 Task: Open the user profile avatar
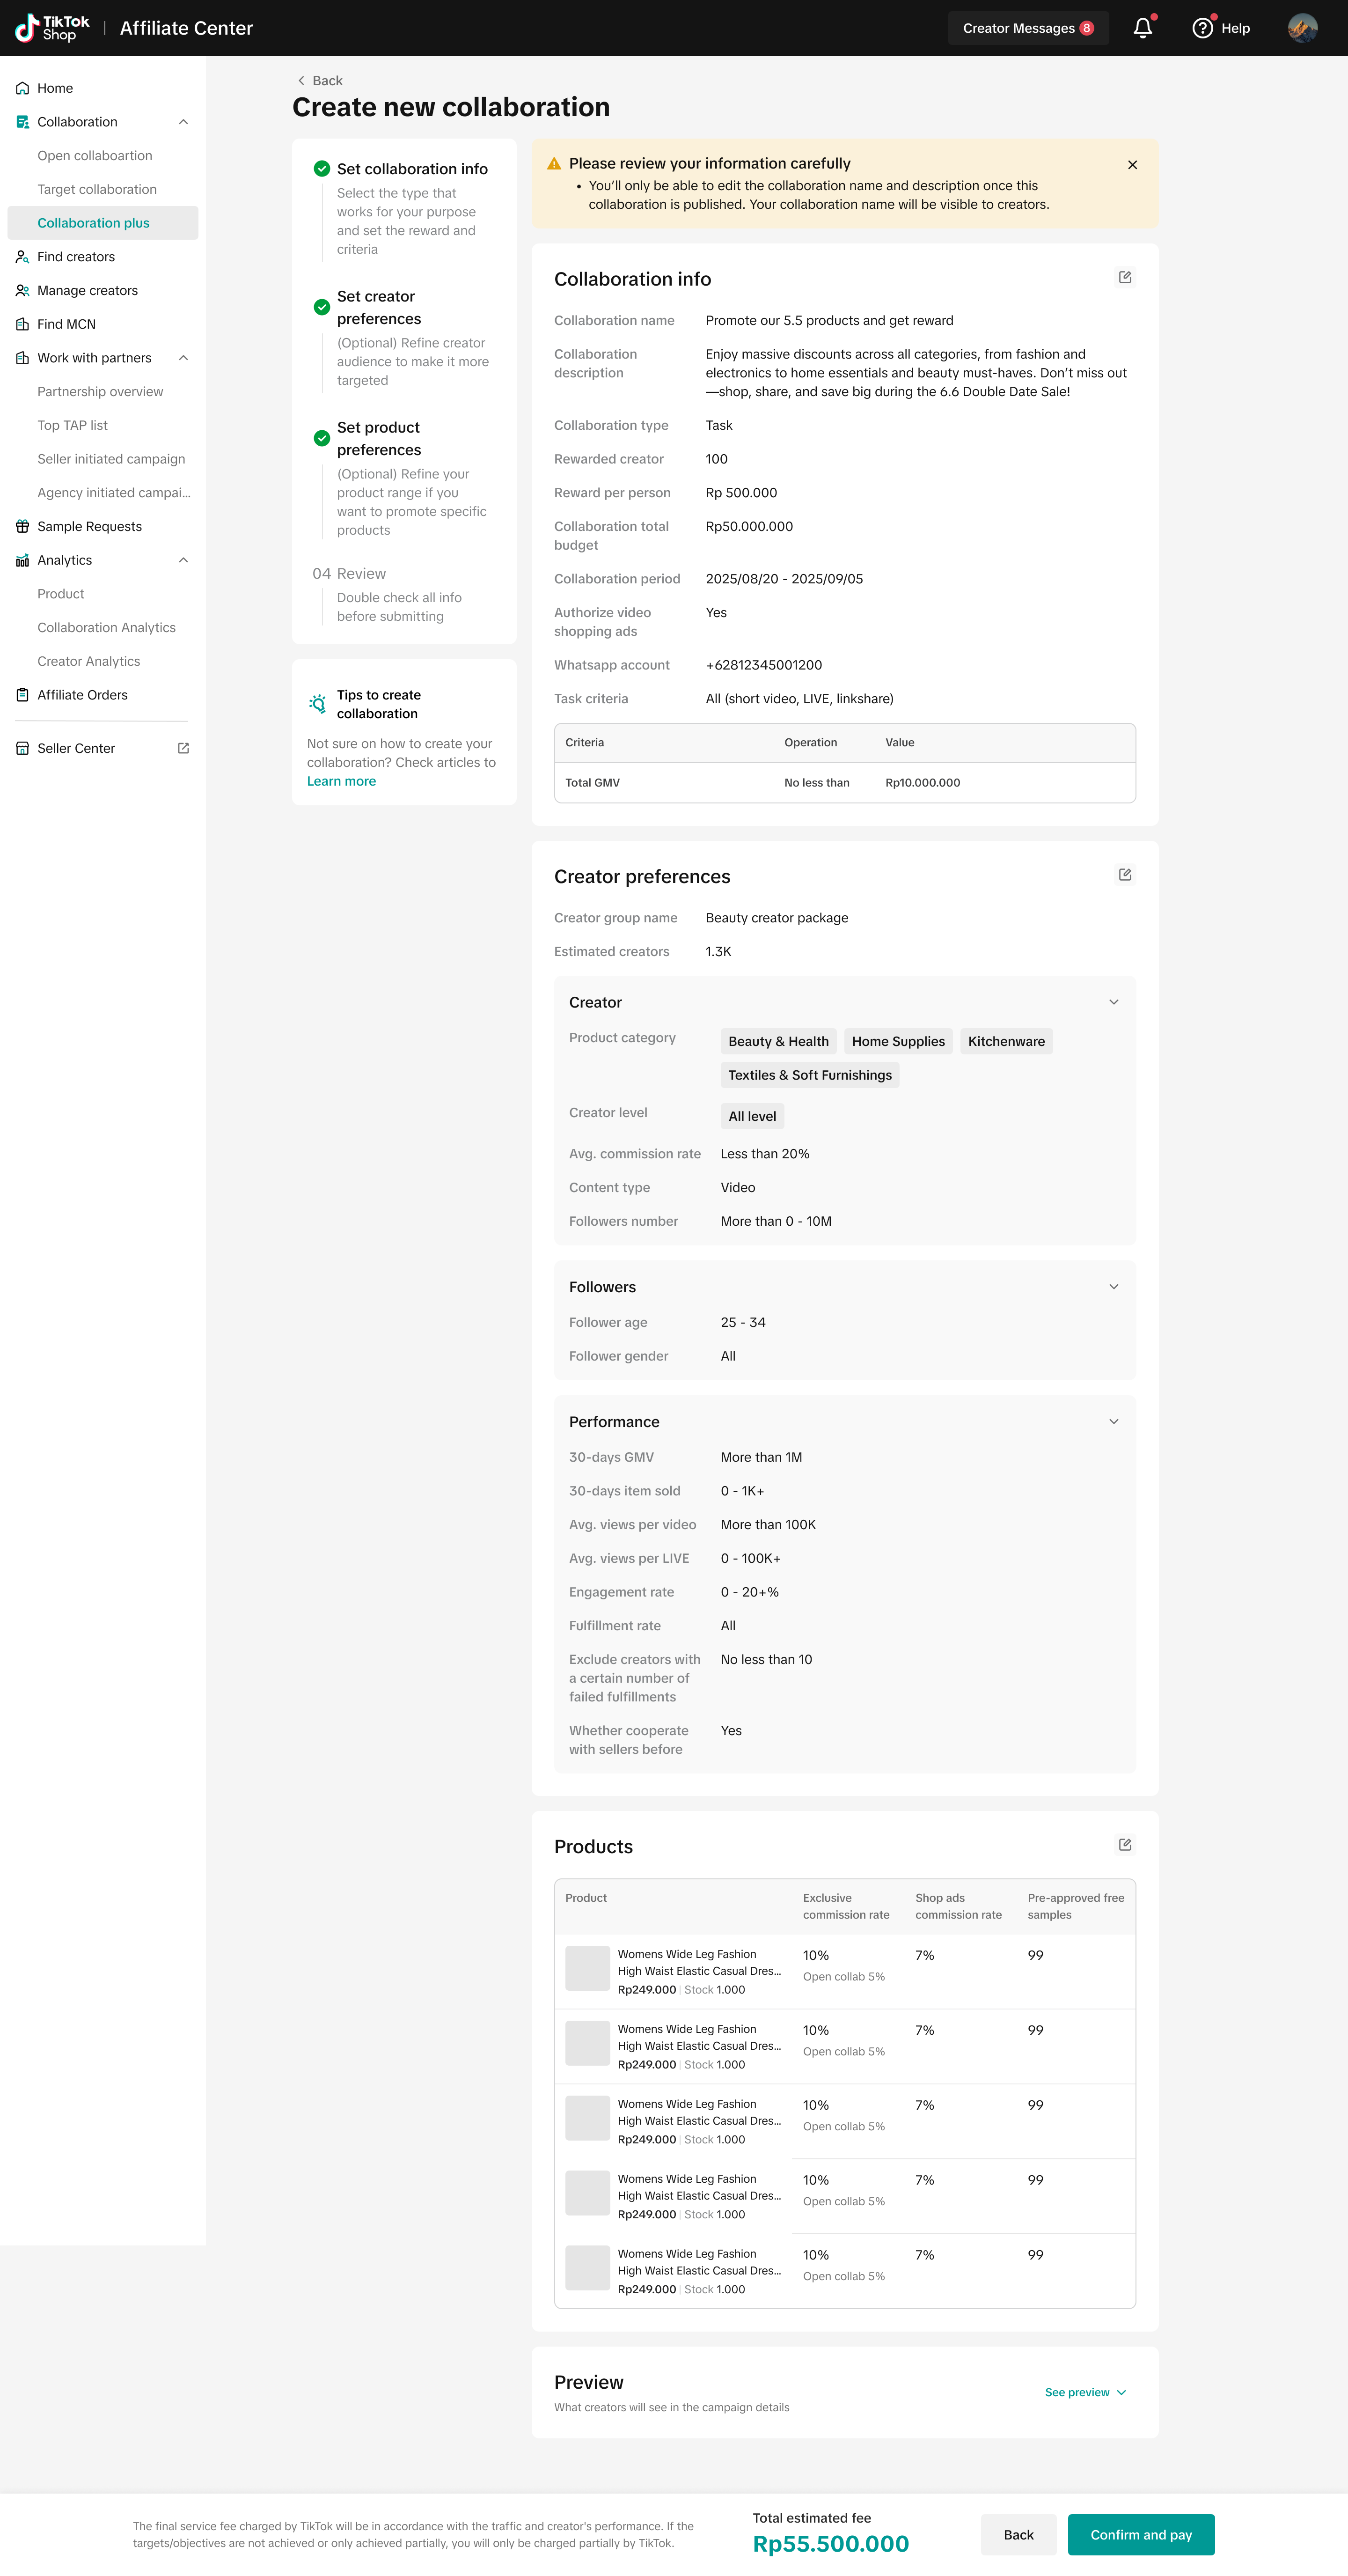[x=1302, y=28]
